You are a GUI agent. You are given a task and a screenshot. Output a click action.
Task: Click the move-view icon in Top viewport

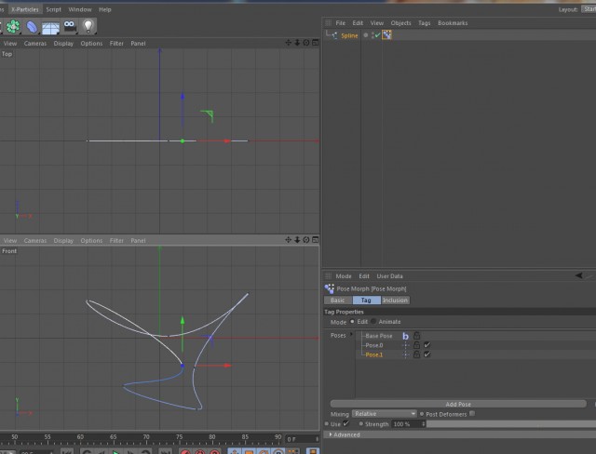coord(288,43)
